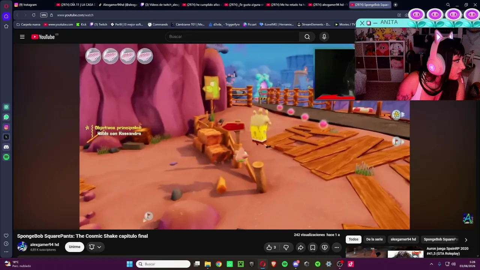This screenshot has height=270, width=480.
Task: Select the 'Todos' filter chip
Action: click(354, 239)
